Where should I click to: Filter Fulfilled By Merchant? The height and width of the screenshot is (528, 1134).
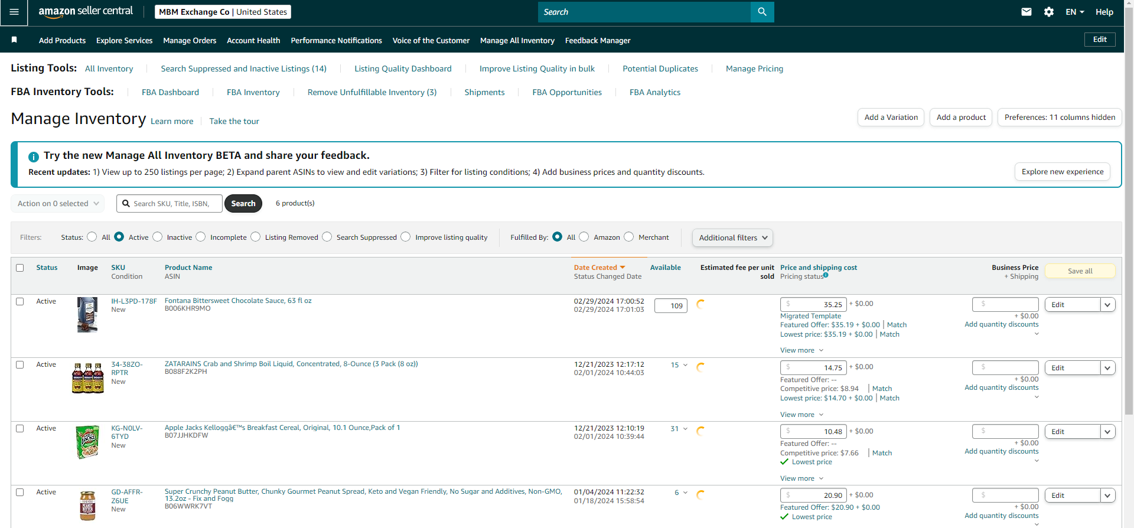pos(628,237)
